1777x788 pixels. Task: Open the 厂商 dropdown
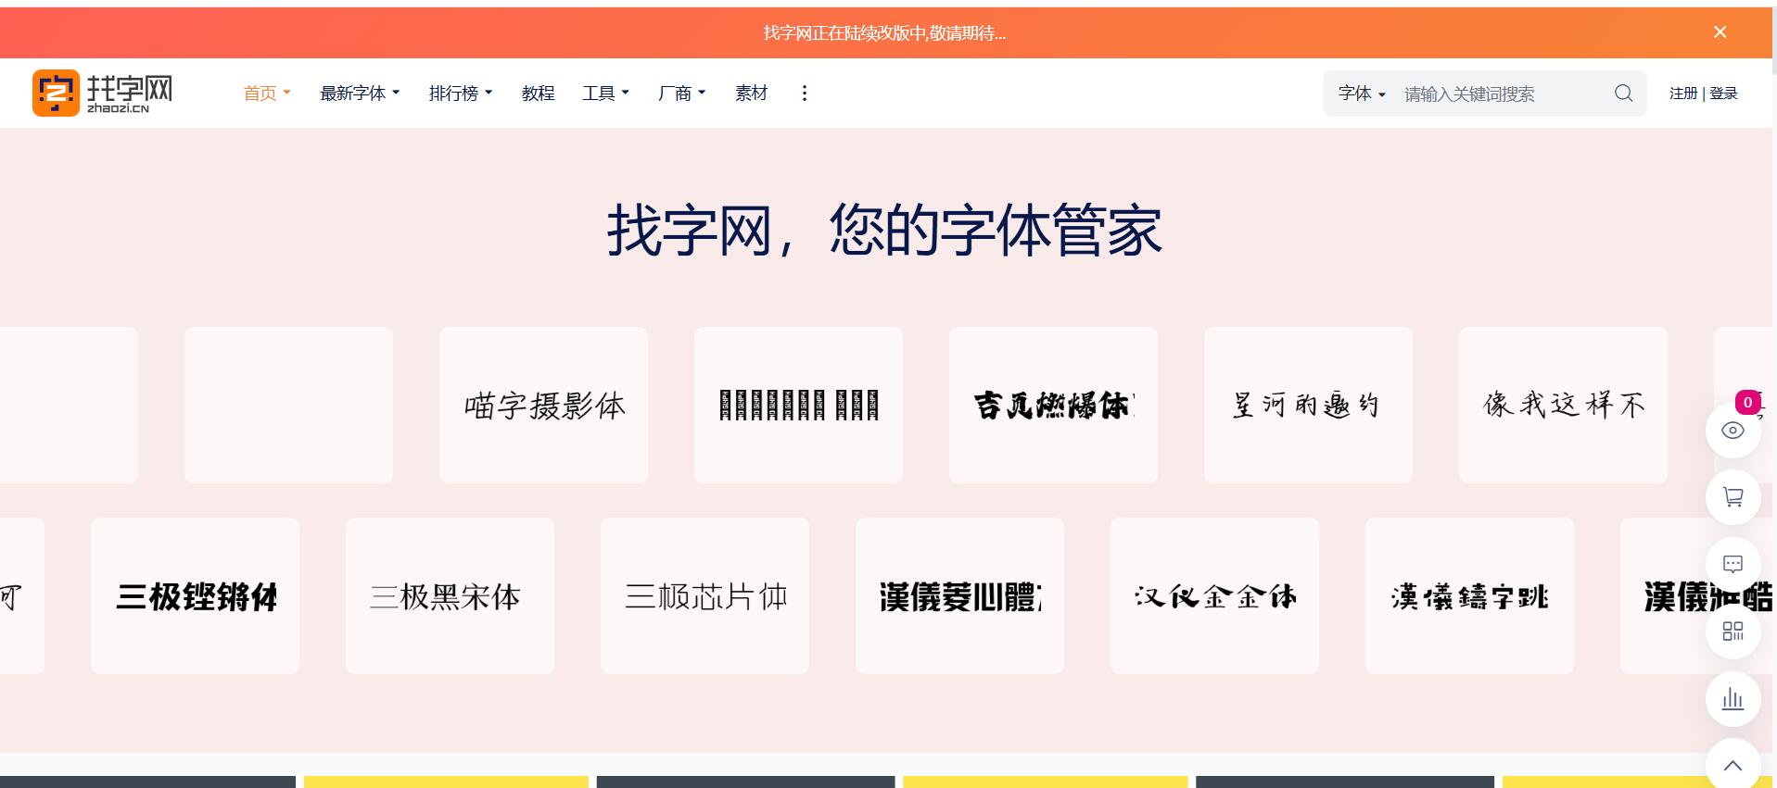pos(681,94)
